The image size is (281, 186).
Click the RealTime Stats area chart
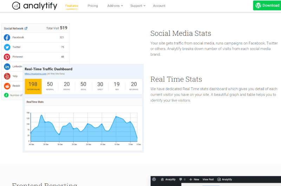click(x=84, y=128)
